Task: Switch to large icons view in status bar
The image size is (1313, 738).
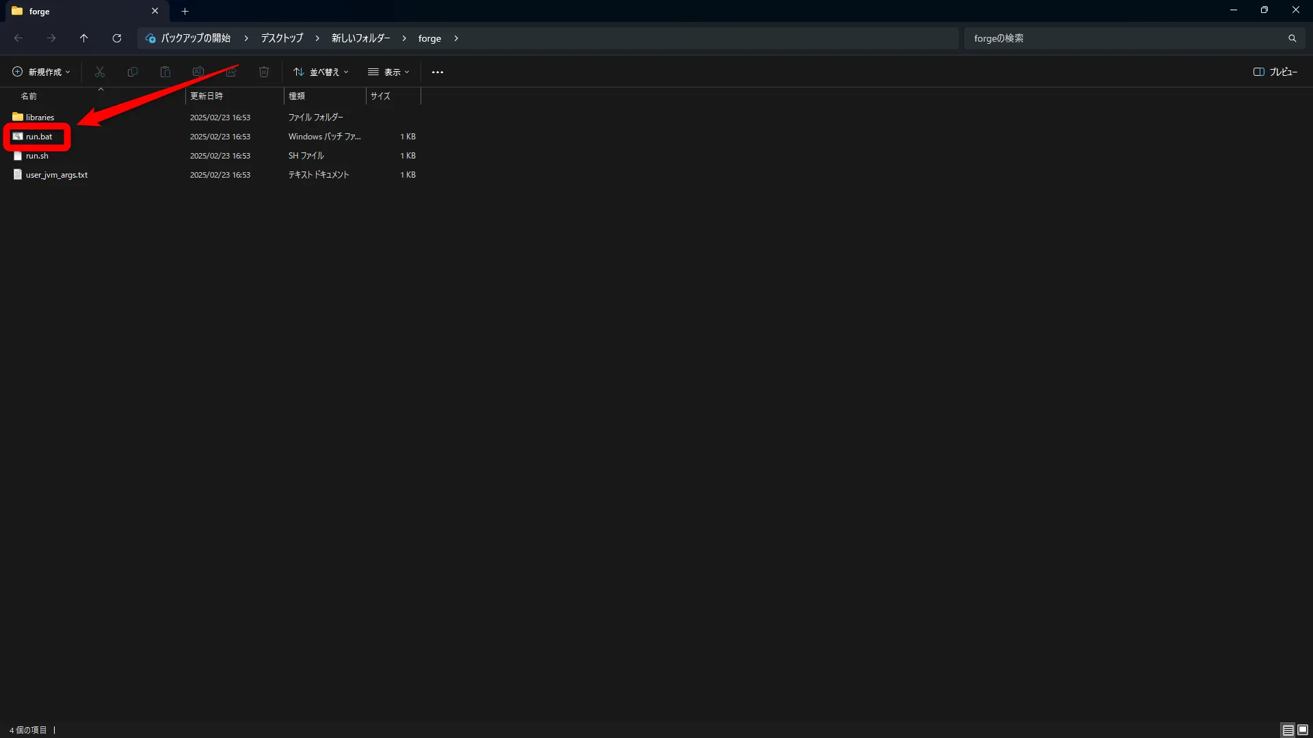Action: pyautogui.click(x=1303, y=730)
